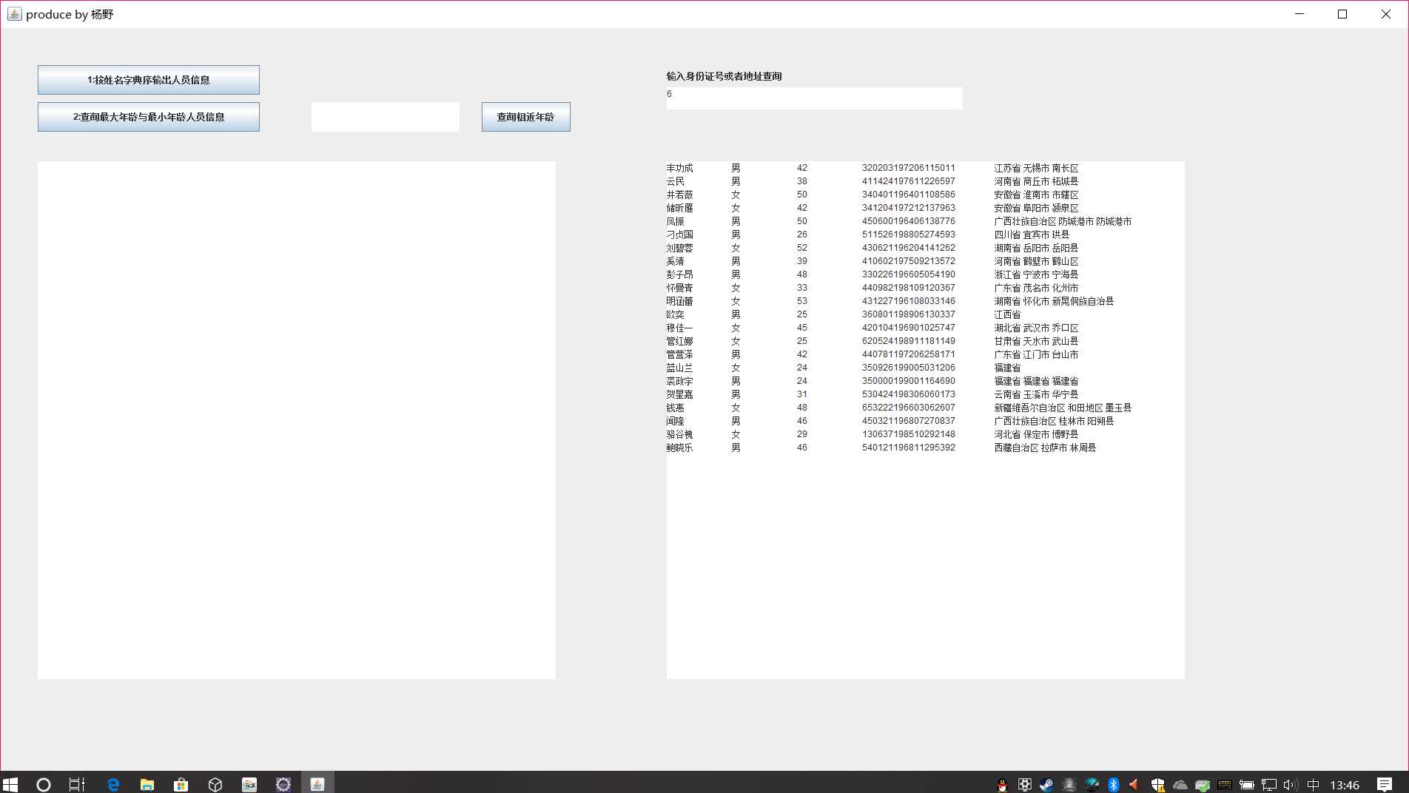The width and height of the screenshot is (1409, 793).
Task: Select ID number 411424197611226597
Action: (908, 181)
